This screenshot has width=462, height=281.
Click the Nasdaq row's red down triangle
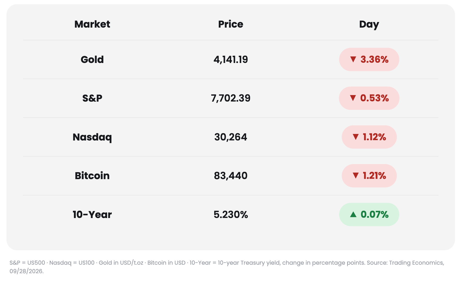point(356,137)
